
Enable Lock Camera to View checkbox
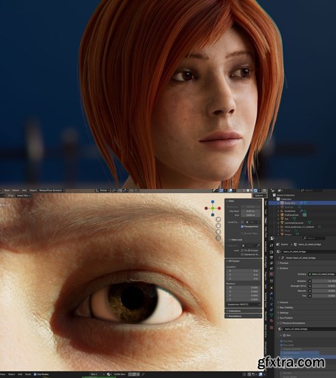(242, 254)
